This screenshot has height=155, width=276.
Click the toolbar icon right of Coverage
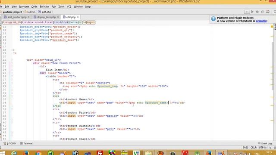(268, 12)
